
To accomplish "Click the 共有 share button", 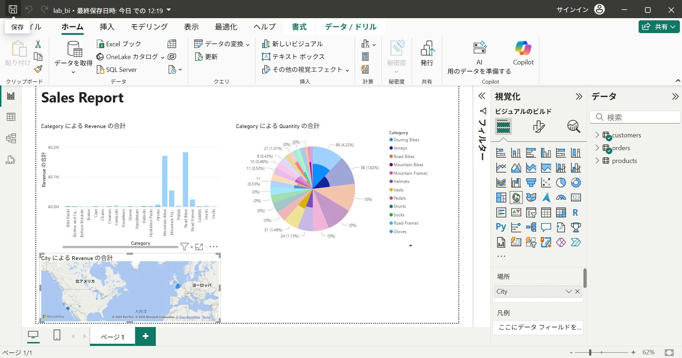I will tap(659, 27).
